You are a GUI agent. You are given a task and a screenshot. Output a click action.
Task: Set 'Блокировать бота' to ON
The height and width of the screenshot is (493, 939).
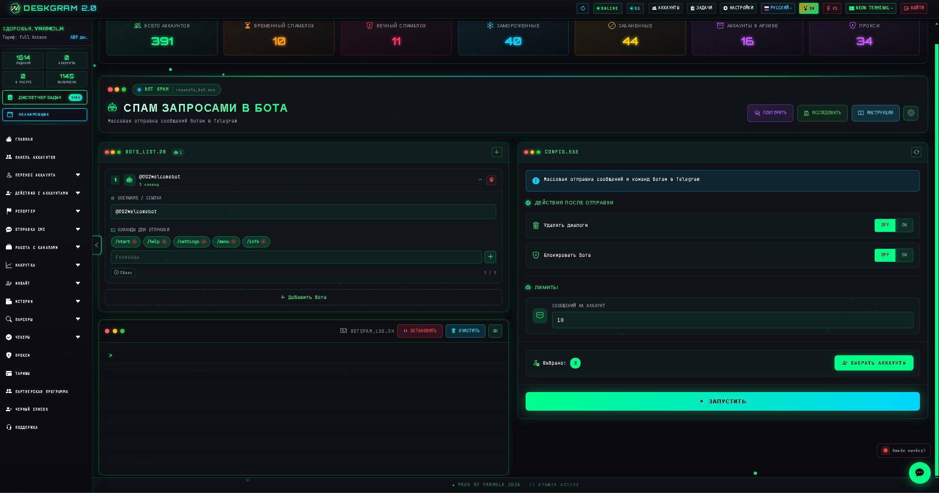tap(904, 255)
